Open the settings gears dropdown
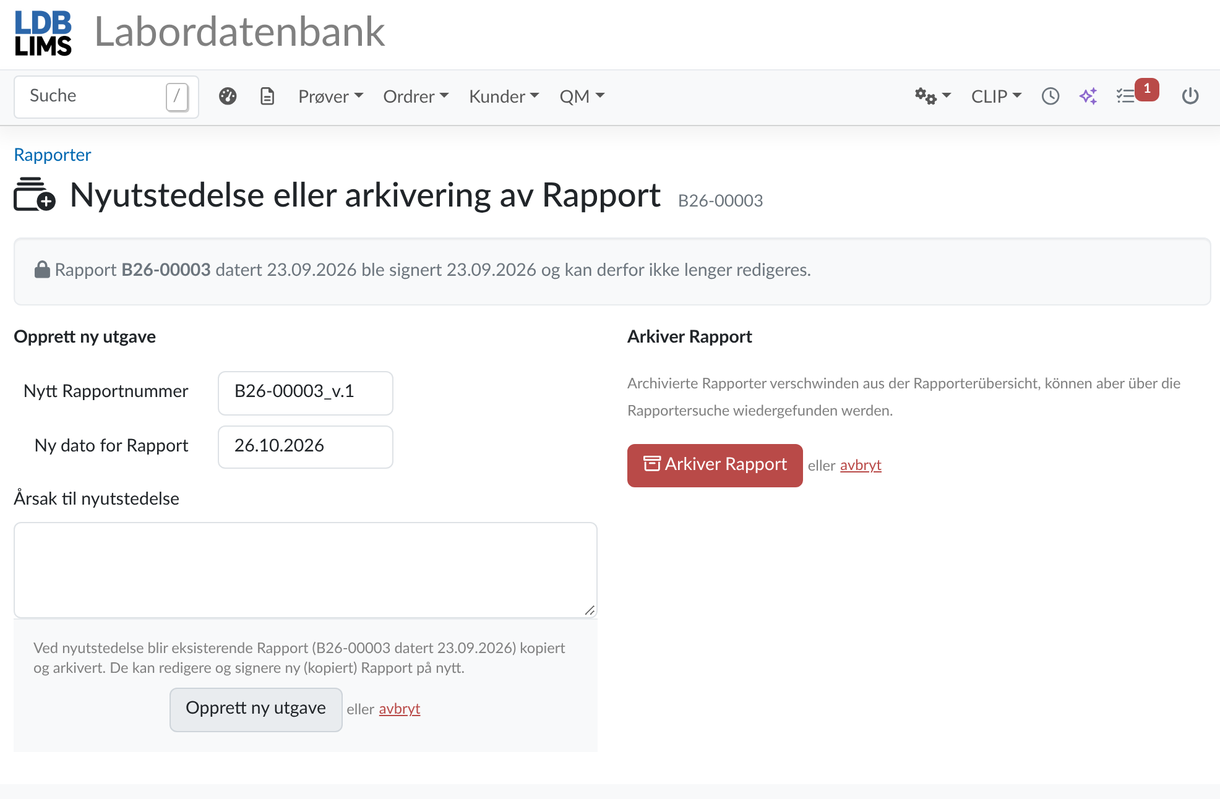Screen dimensions: 1220x799 pyautogui.click(x=932, y=96)
